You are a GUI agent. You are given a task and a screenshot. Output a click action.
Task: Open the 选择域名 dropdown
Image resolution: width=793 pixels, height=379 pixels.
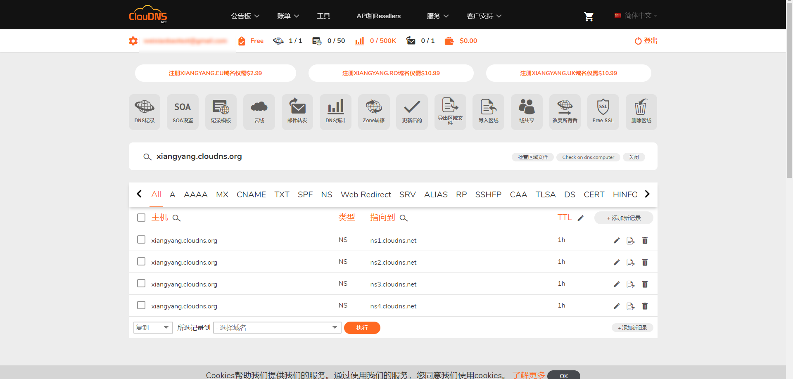(277, 327)
